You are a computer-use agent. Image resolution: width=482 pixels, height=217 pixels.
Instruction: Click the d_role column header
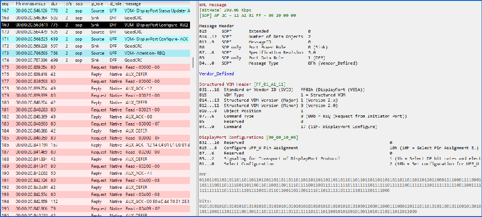115,3
